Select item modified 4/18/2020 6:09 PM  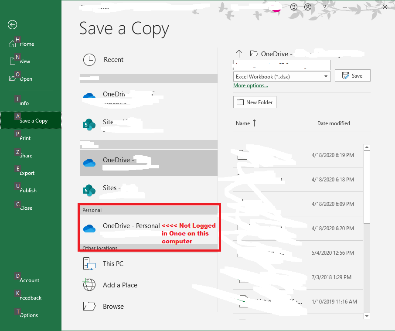[x=298, y=204]
